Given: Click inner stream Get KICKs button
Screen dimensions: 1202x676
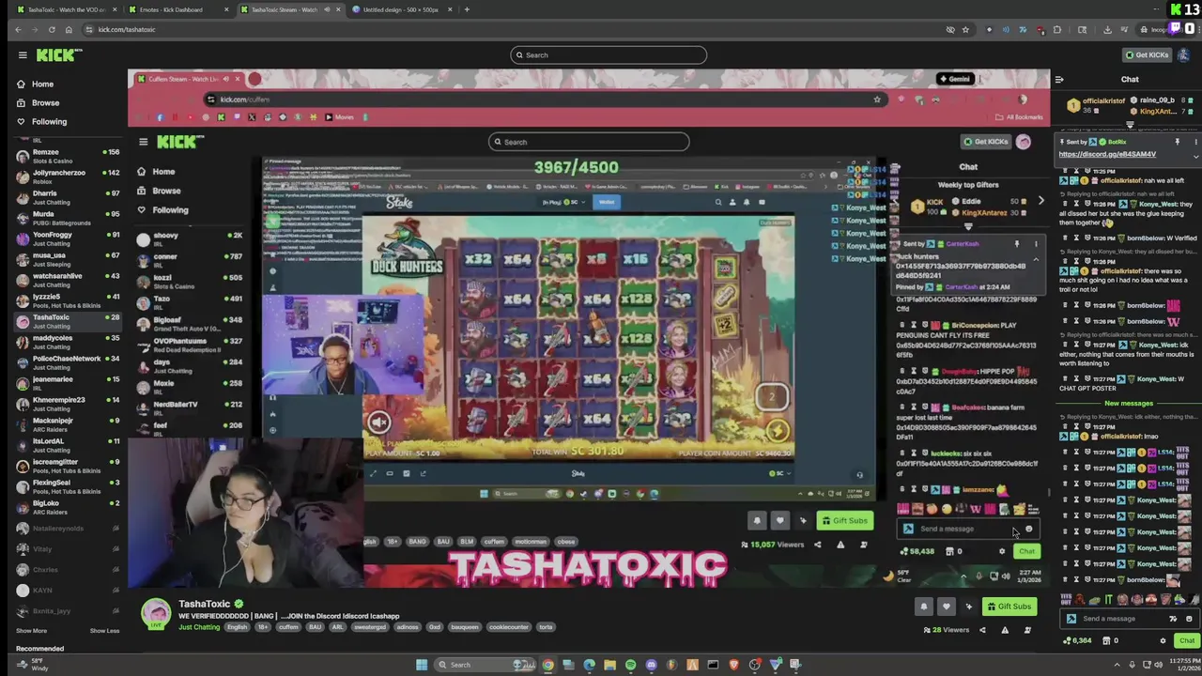Looking at the screenshot, I should click(x=985, y=142).
